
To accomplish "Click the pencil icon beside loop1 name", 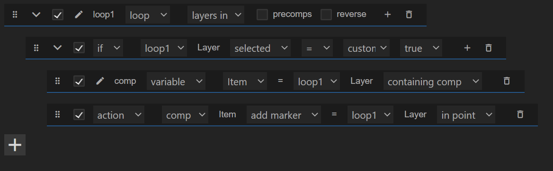I will click(x=79, y=15).
